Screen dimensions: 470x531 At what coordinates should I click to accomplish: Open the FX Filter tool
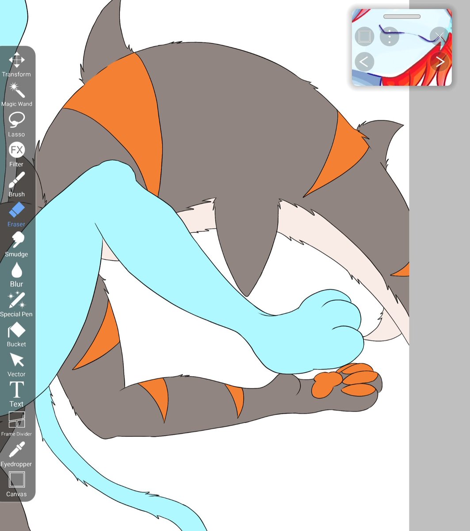(x=17, y=154)
